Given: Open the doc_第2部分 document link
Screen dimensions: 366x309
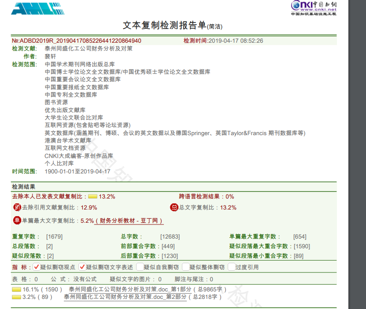Looking at the screenshot, I should pos(125,297).
